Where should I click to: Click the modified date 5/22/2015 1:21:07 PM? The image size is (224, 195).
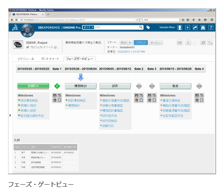pyautogui.click(x=131, y=52)
